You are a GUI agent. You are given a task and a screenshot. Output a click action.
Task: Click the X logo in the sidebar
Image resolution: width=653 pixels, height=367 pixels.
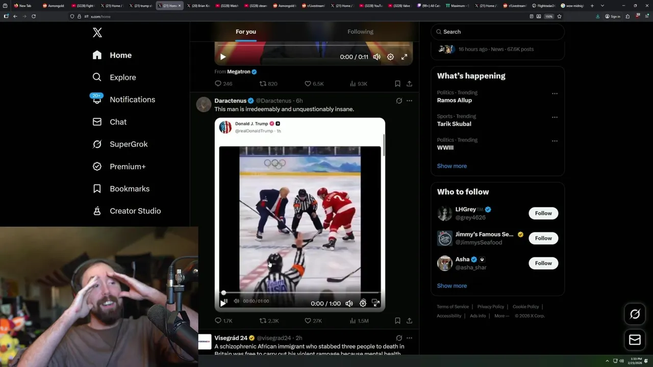pyautogui.click(x=97, y=33)
